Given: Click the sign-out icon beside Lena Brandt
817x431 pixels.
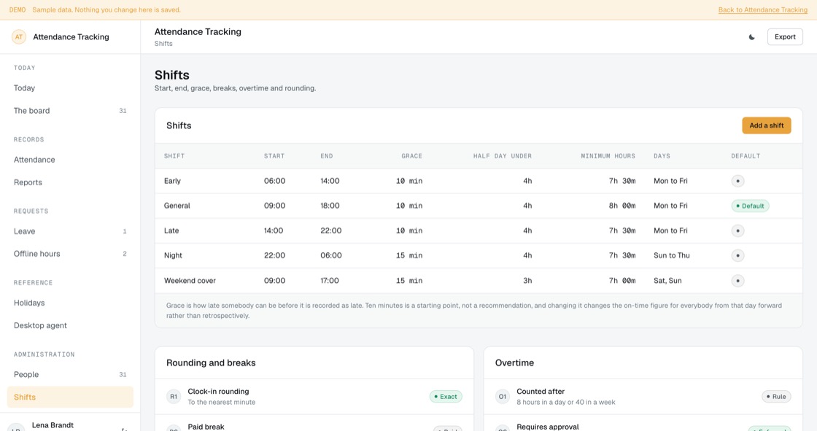Looking at the screenshot, I should (124, 429).
